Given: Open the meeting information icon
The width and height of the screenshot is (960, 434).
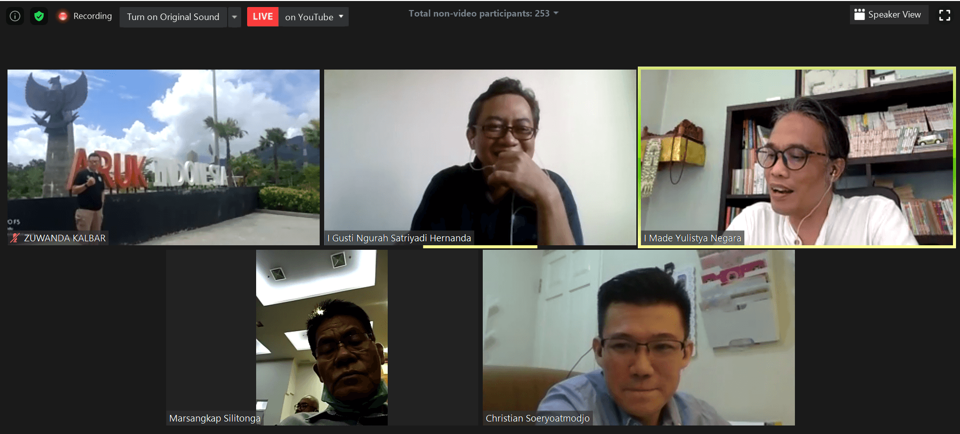Looking at the screenshot, I should tap(15, 16).
